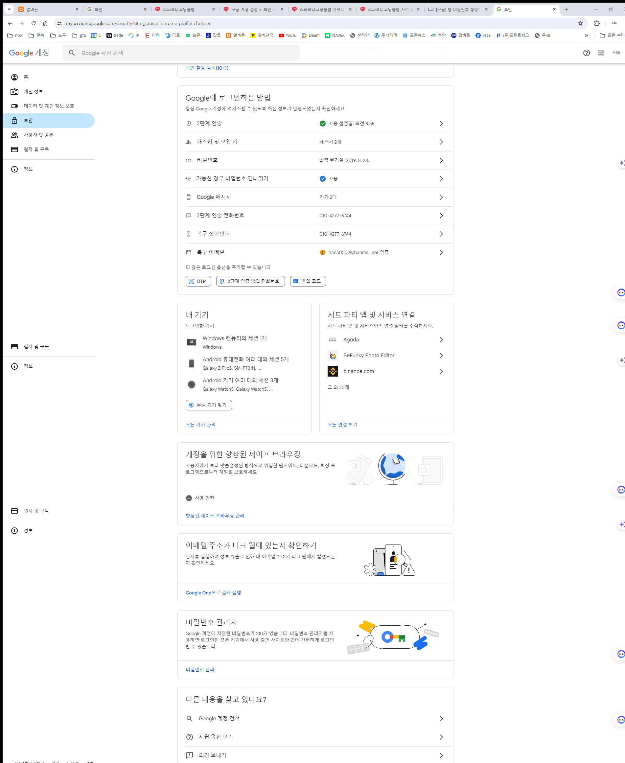Select the highlighted 보안 sidebar item

[49, 120]
